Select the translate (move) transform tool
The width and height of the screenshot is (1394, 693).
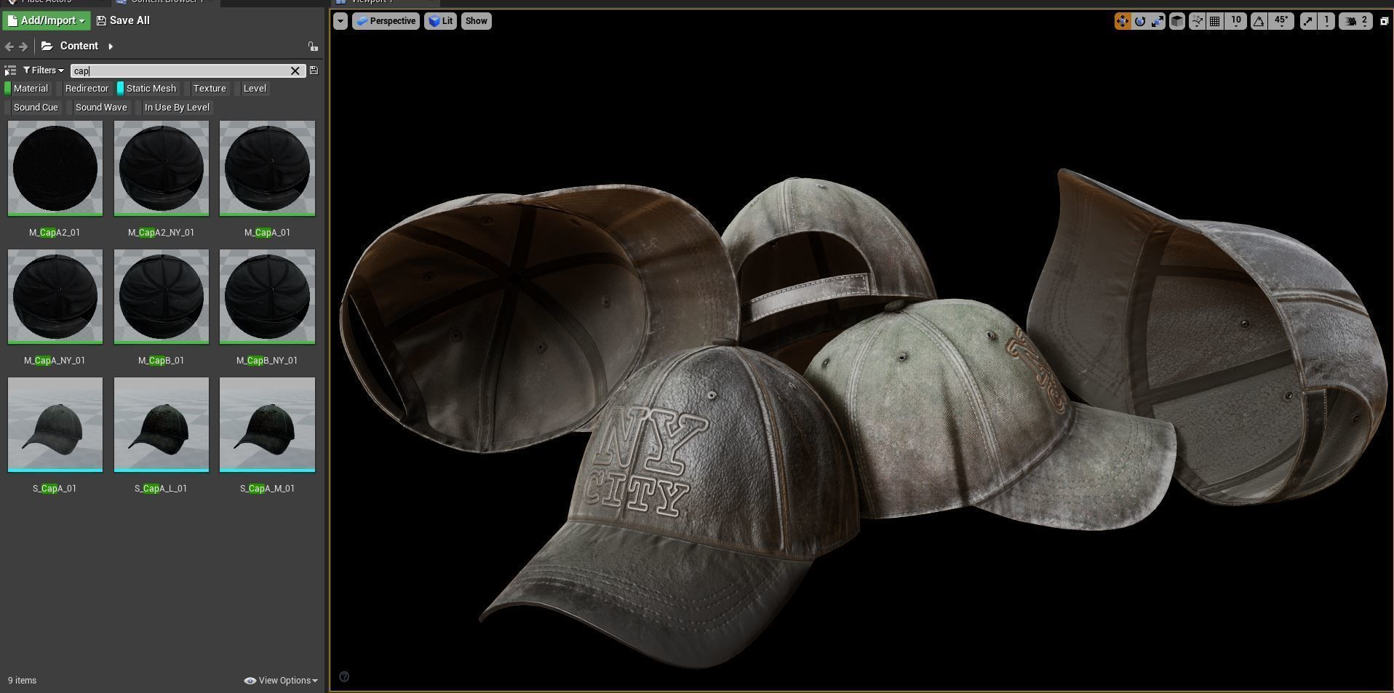(x=1122, y=21)
